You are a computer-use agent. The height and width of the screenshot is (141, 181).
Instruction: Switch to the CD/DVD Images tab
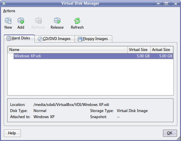click(55, 39)
